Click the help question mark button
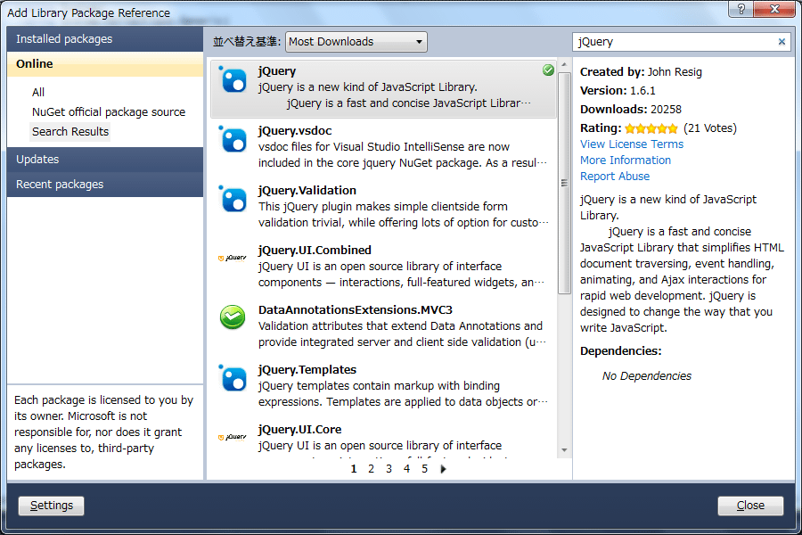The image size is (802, 535). click(741, 9)
